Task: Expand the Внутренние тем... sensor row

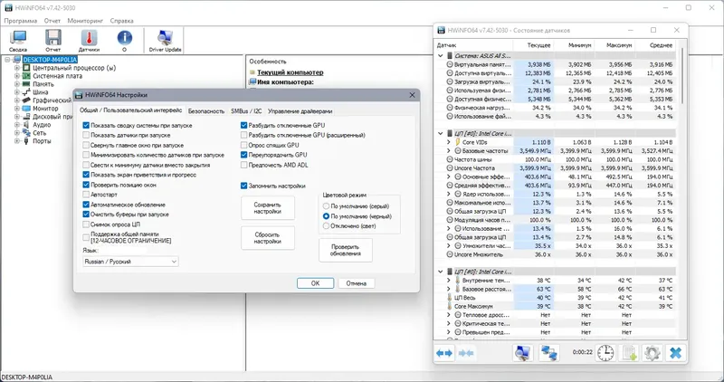Action: [x=449, y=281]
